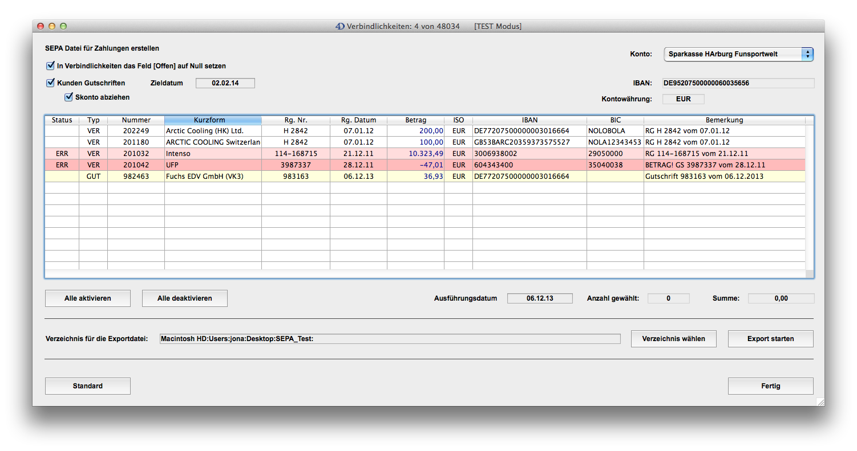Click the Standard button
The width and height of the screenshot is (857, 451).
(x=88, y=386)
